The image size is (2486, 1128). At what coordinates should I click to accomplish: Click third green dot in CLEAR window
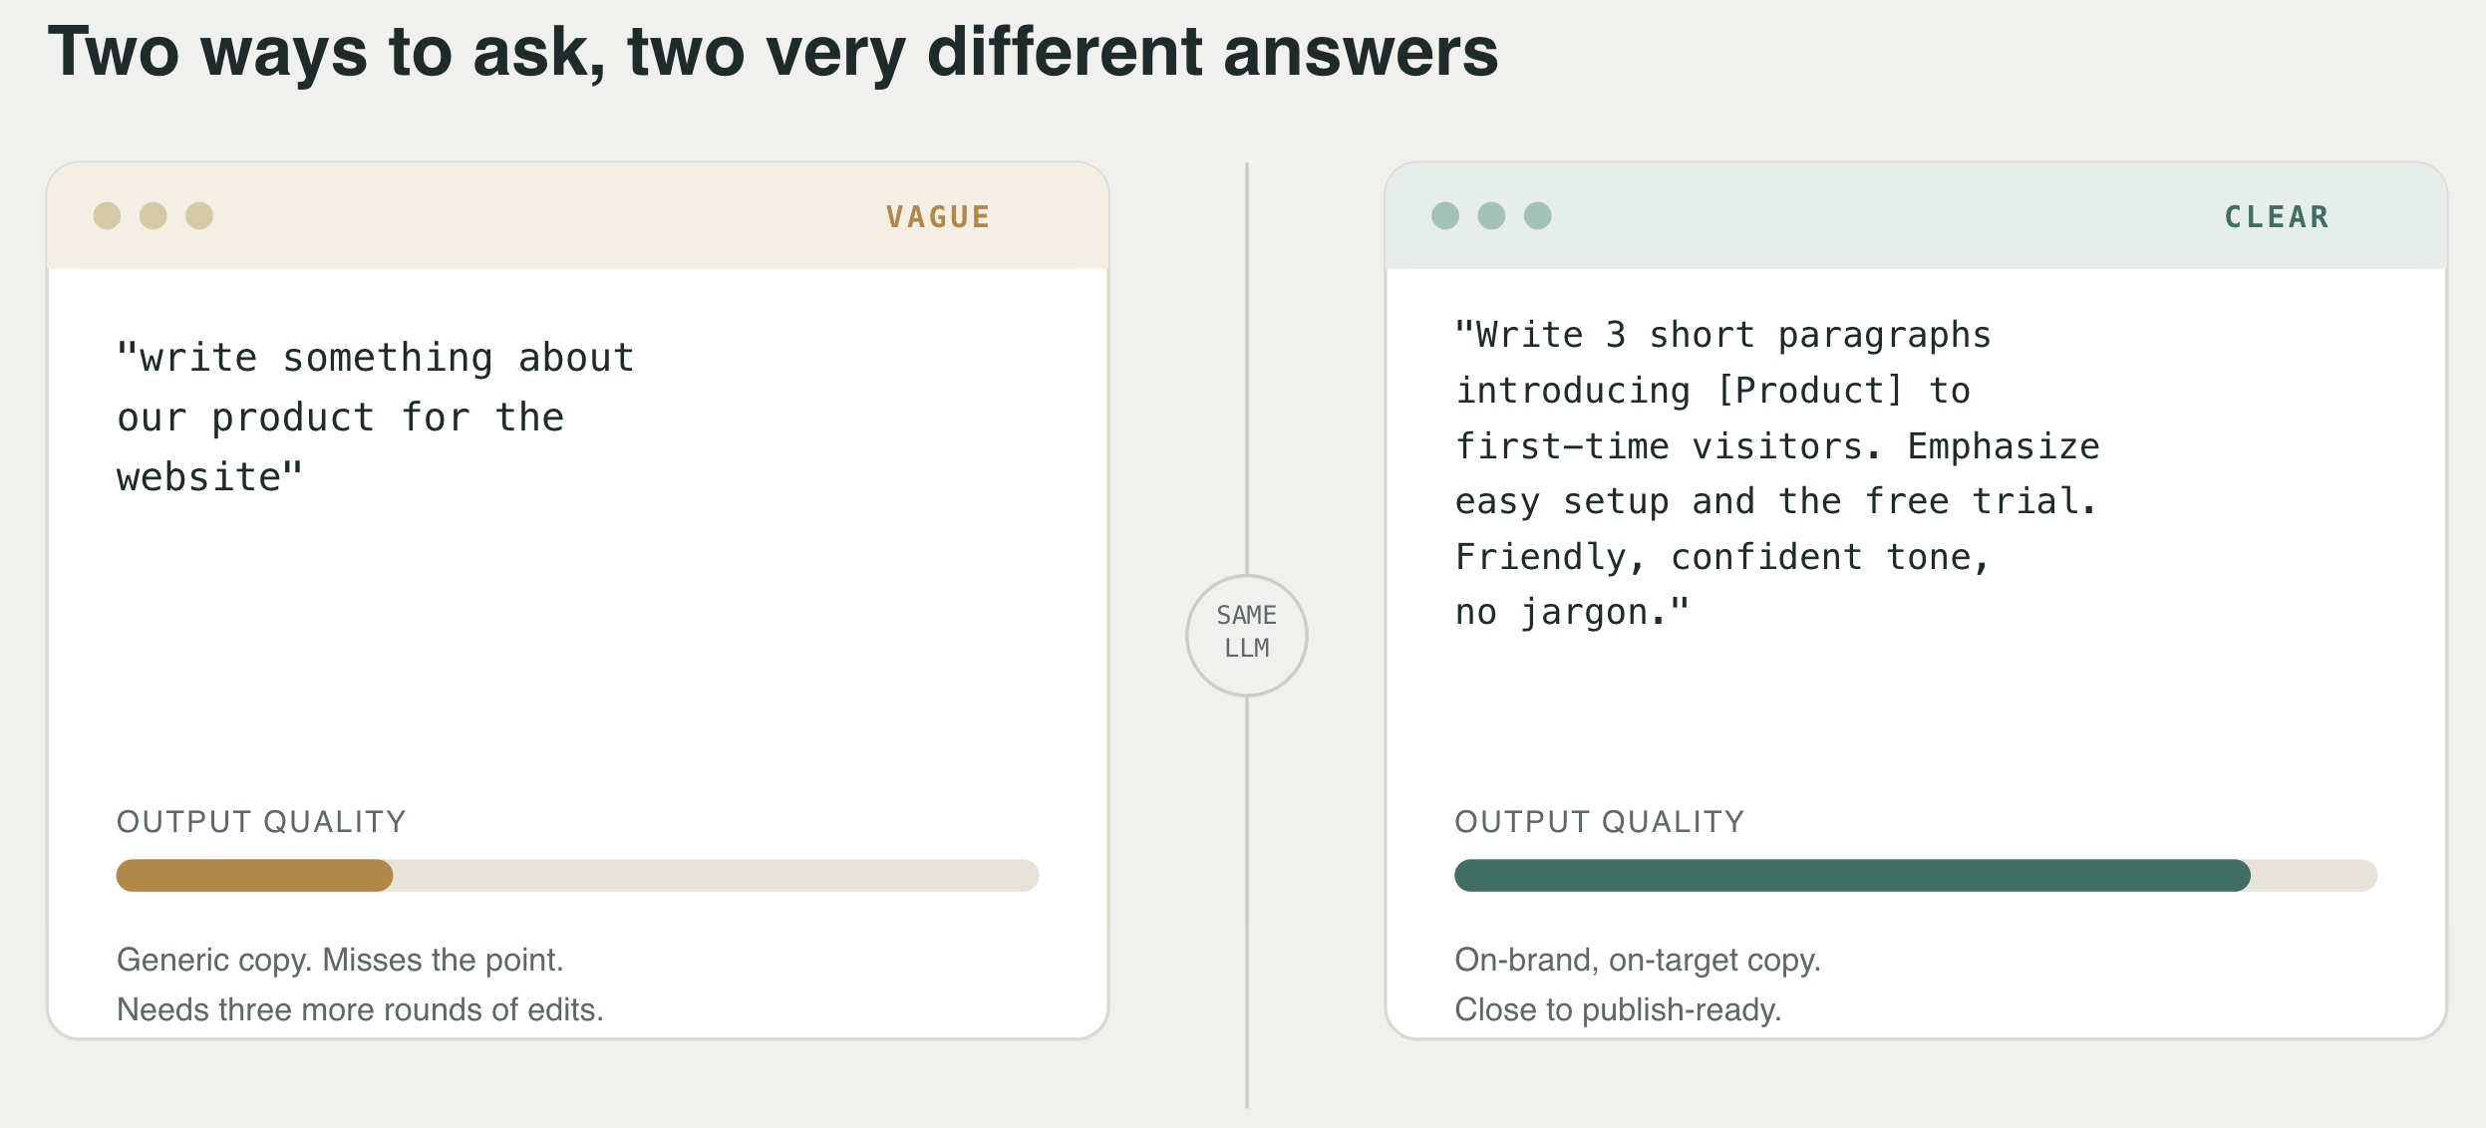point(1538,215)
